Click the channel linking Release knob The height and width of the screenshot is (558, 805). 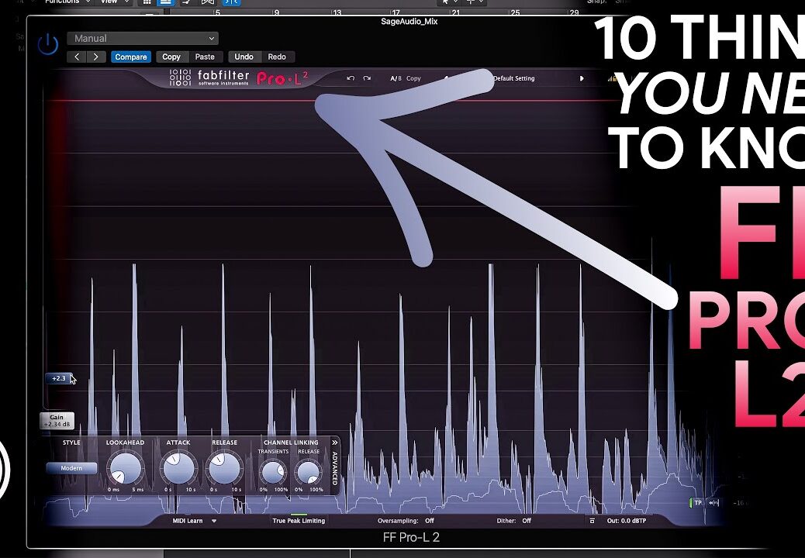click(x=309, y=471)
